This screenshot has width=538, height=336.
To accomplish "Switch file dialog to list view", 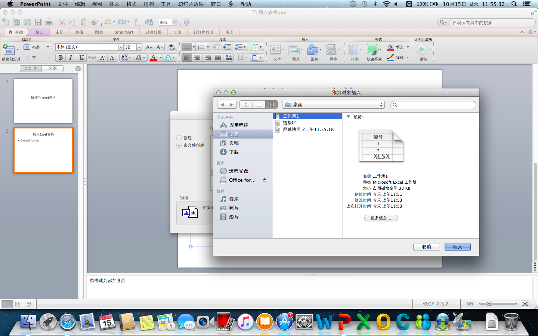I will point(259,105).
